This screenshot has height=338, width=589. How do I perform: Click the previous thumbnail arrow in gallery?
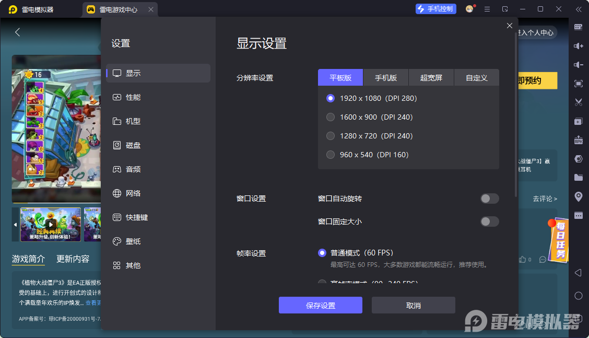15,225
